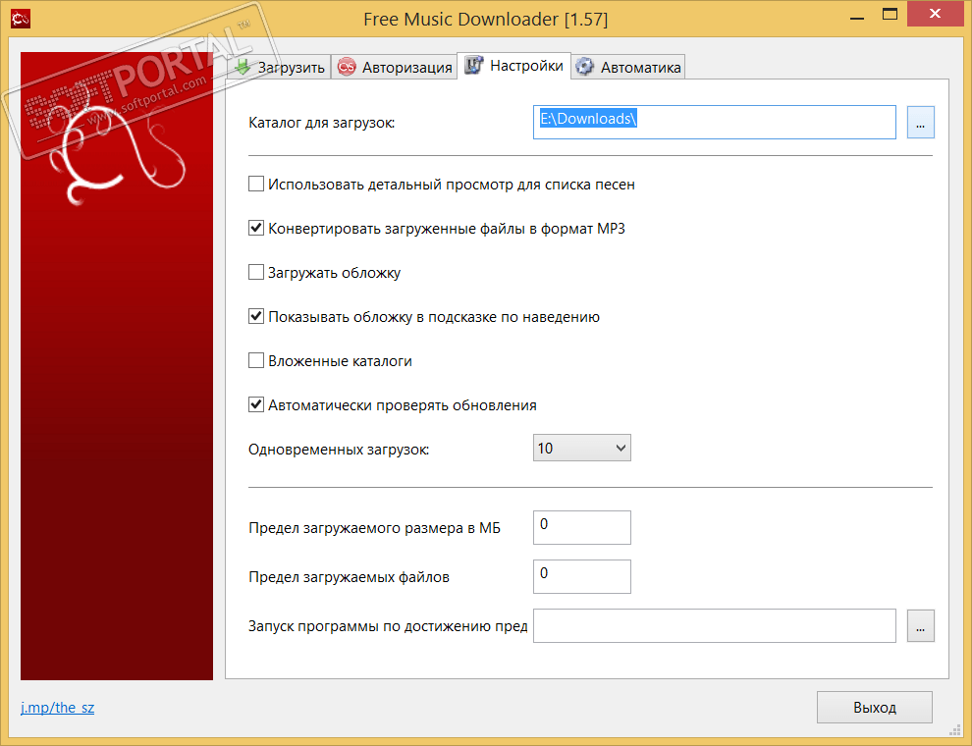Uncheck Автоматически проверять обновления
The height and width of the screenshot is (746, 972).
tap(256, 404)
